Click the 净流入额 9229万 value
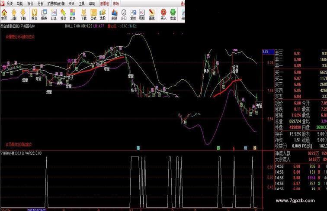 (x=313, y=153)
